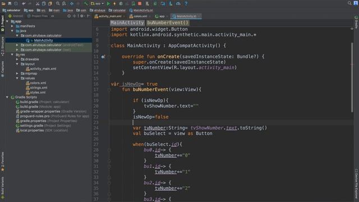This screenshot has width=359, height=202.
Task: Click the editor vertical scrollbar thumb
Action: [352, 77]
